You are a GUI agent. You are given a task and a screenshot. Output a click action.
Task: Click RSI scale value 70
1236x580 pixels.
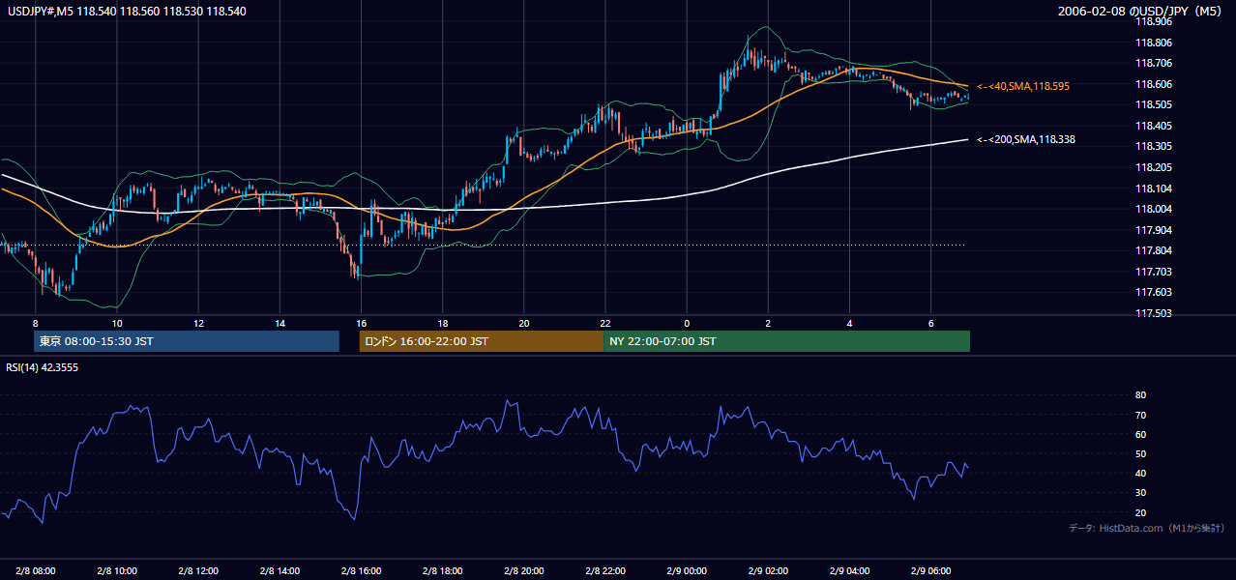pyautogui.click(x=1141, y=415)
